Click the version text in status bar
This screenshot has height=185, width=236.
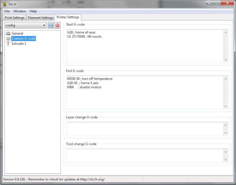54,179
